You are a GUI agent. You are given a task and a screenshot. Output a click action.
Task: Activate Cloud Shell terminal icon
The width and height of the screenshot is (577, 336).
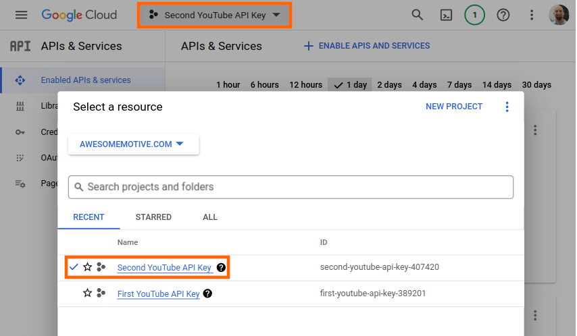(446, 15)
